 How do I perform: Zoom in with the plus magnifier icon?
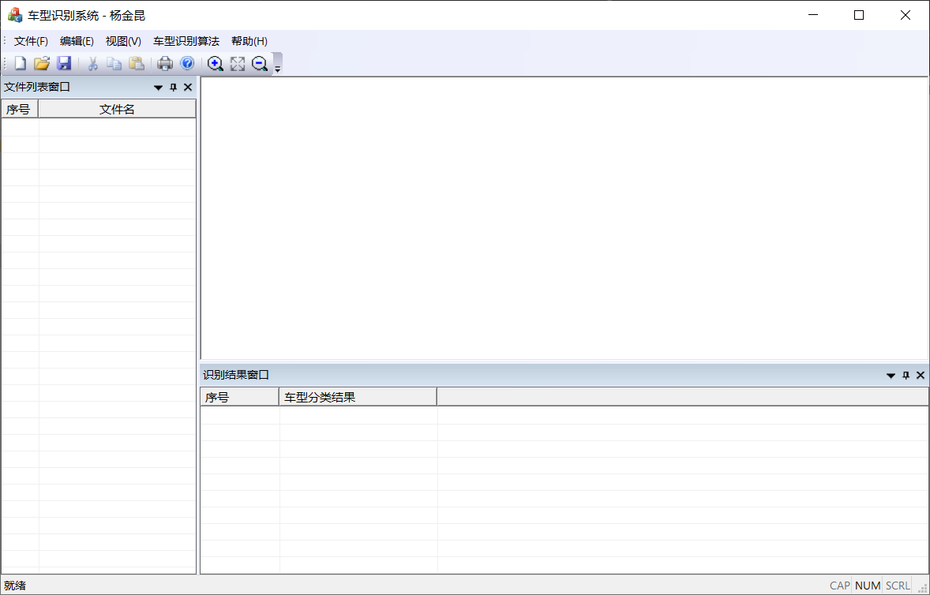(216, 63)
